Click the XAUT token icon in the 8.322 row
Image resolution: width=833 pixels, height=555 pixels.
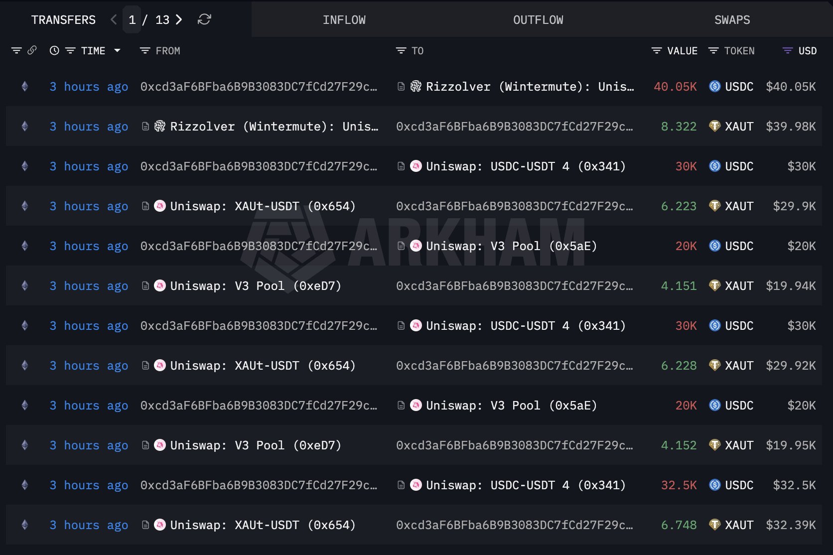click(714, 126)
